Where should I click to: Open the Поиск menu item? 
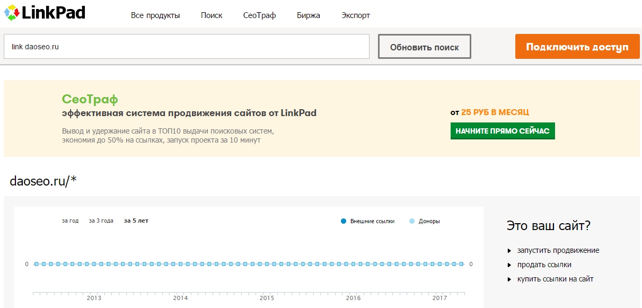[x=212, y=15]
